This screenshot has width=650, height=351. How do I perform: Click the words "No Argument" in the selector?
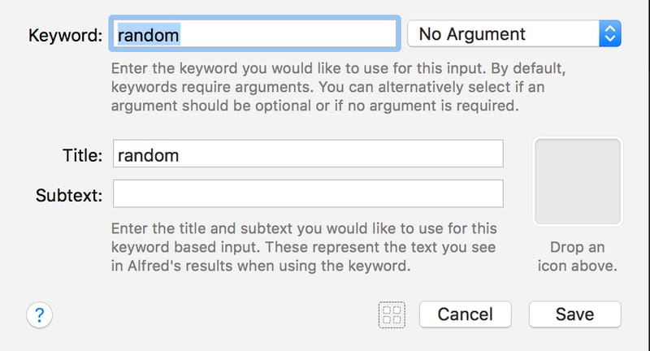pos(472,34)
